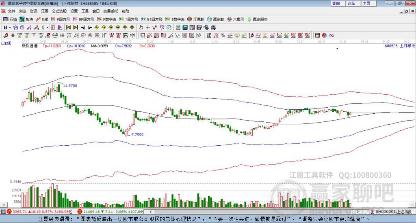
Task: Click the 11.9700 high price label
Action: [x=70, y=86]
